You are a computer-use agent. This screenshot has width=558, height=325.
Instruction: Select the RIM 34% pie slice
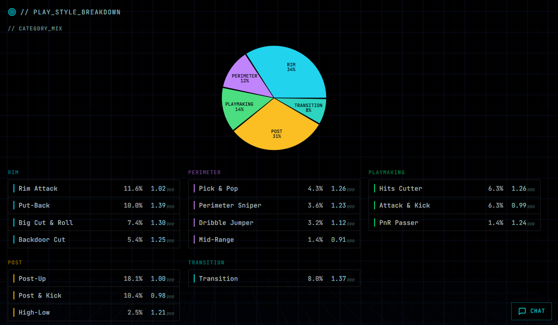(x=291, y=67)
